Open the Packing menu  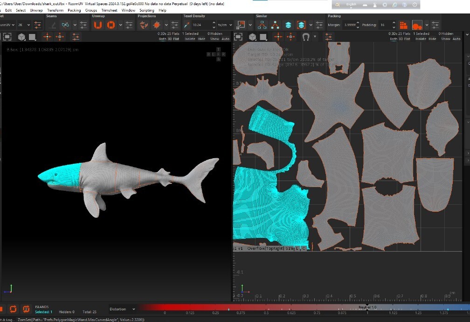coord(74,10)
